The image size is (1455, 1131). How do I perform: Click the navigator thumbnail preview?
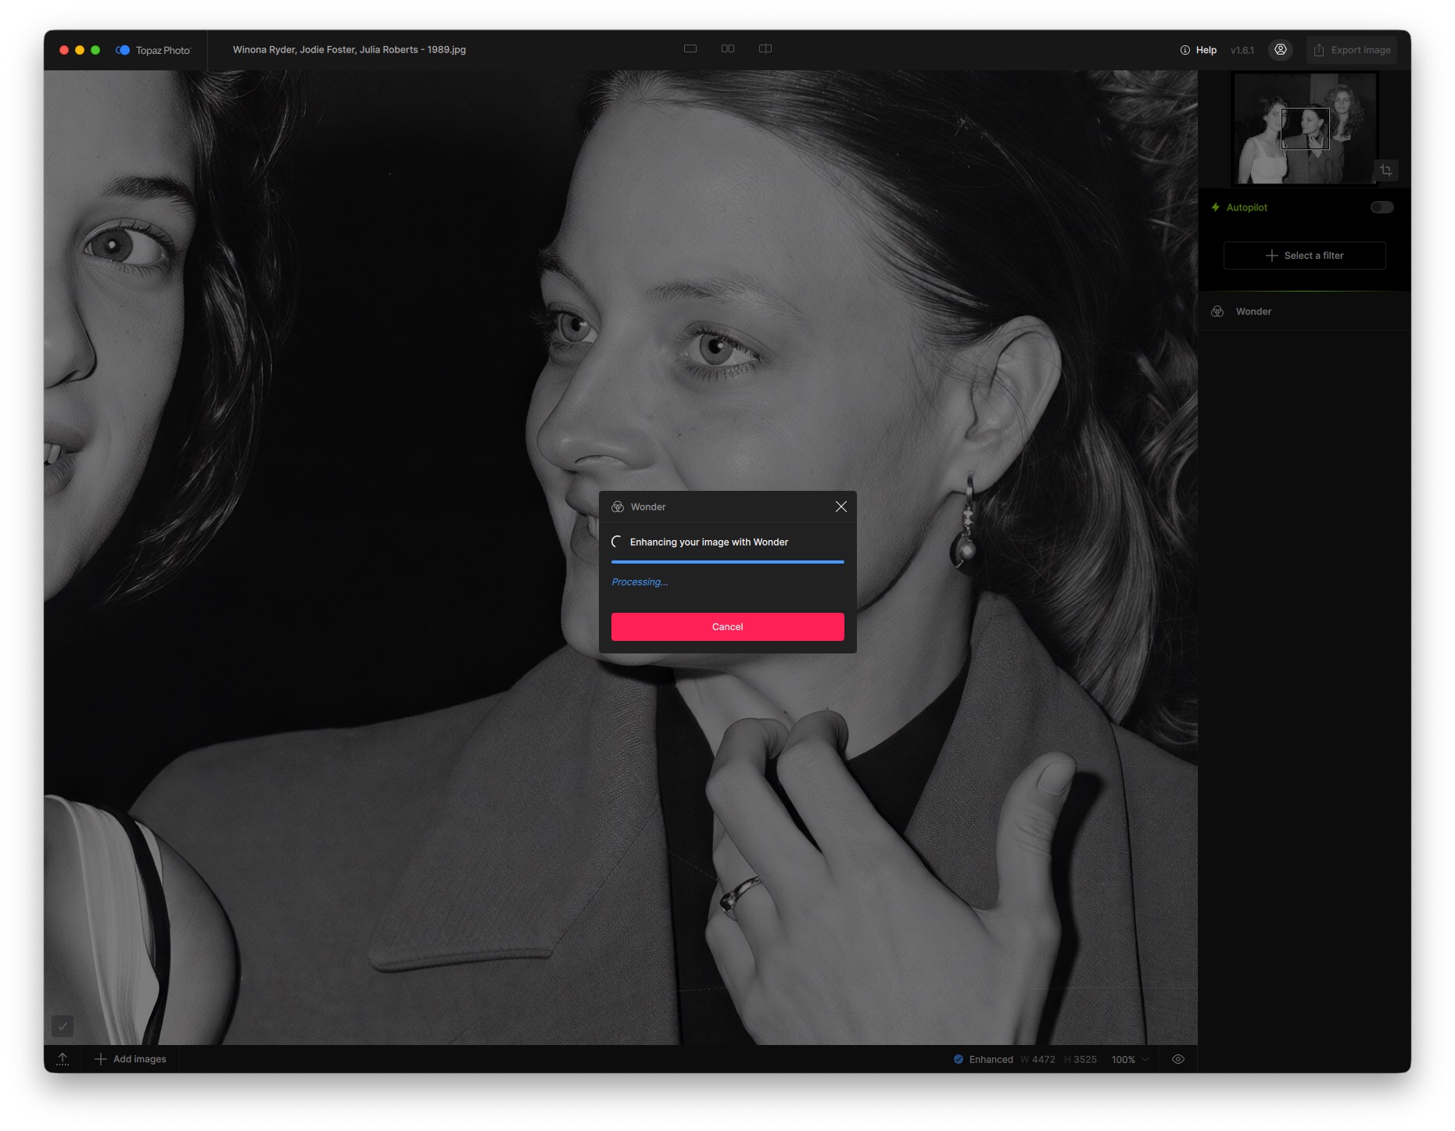(x=1304, y=129)
